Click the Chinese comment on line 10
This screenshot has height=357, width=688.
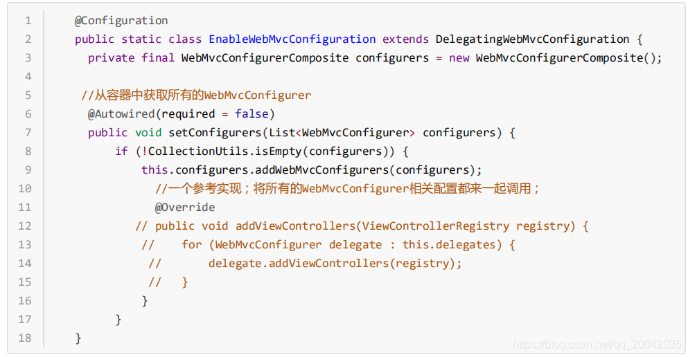click(x=348, y=188)
